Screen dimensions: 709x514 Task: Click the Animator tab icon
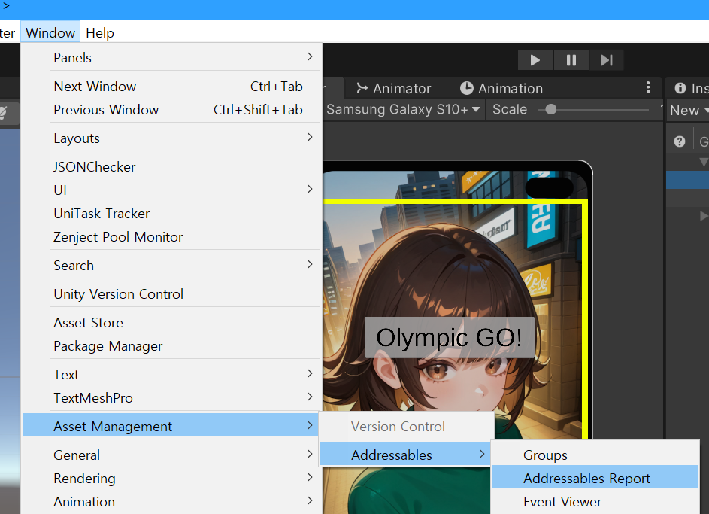tap(362, 88)
